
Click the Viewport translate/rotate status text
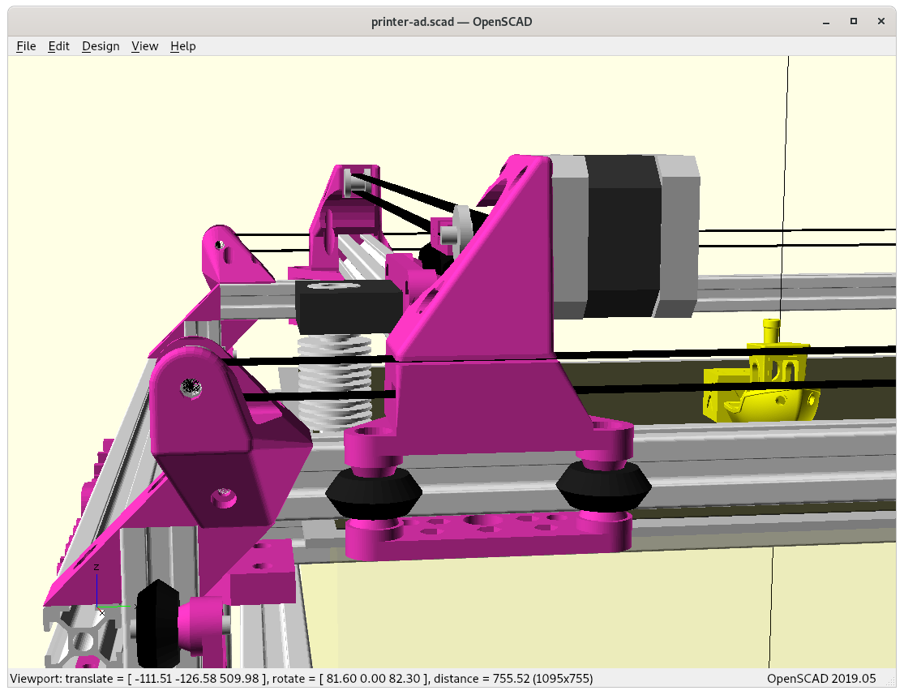tap(302, 678)
